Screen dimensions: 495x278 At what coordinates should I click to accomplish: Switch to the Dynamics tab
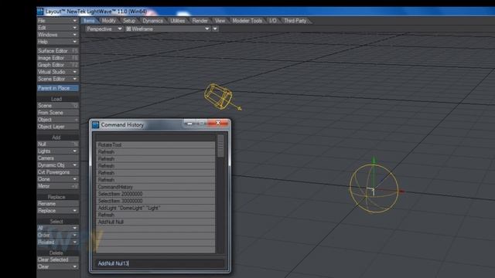coord(153,21)
